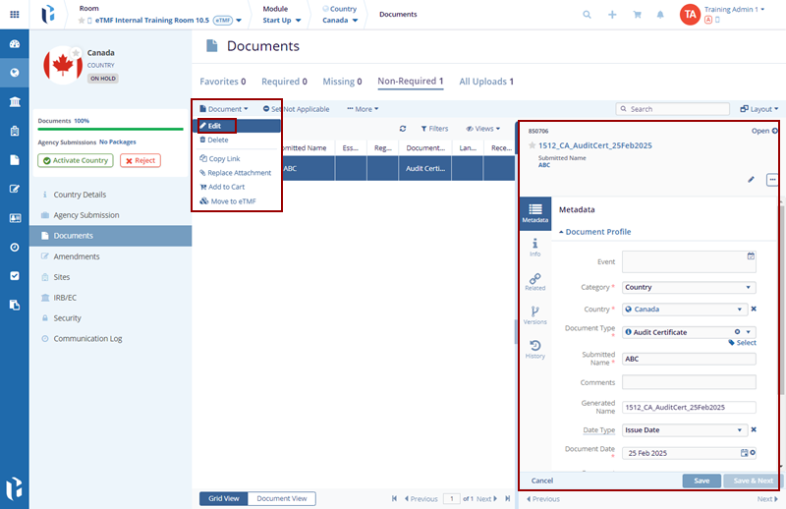
Task: Click the Comments input field
Action: [x=689, y=382]
